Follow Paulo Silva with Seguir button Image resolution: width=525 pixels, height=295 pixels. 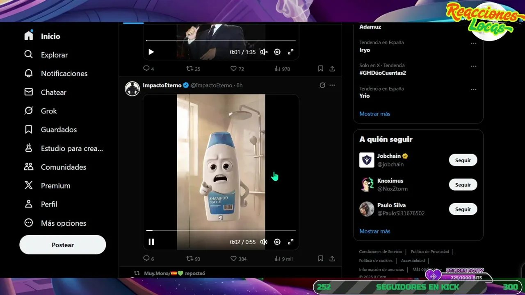[463, 209]
